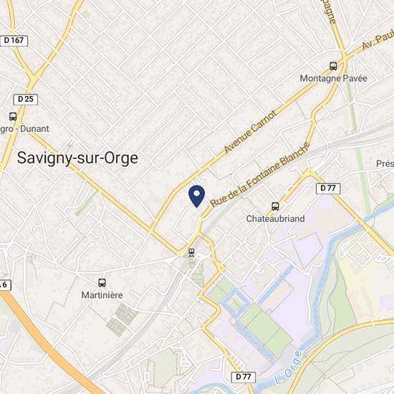Click the Dunant bus stop icon
This screenshot has width=394, height=394.
[13, 117]
